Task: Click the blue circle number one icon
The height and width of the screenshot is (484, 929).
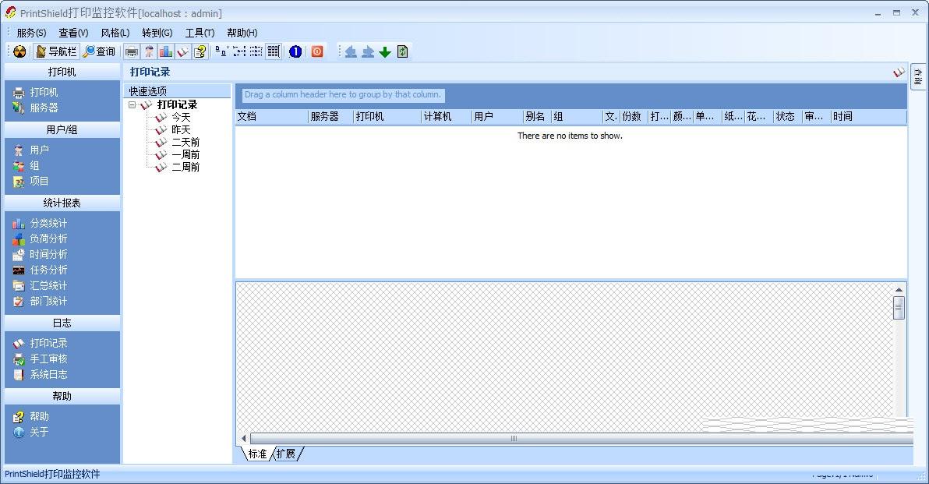Action: coord(295,51)
